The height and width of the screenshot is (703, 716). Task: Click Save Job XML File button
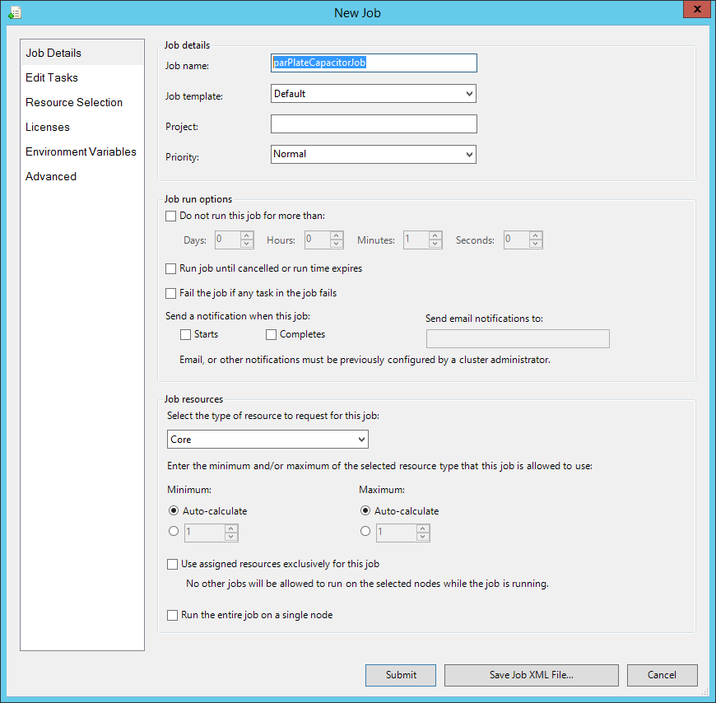pyautogui.click(x=532, y=675)
